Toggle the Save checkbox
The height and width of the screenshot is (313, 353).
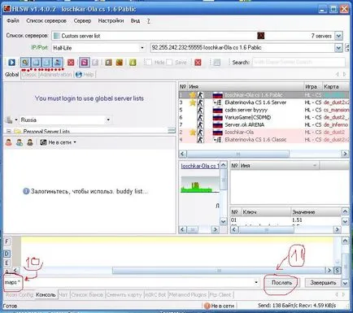pos(169,63)
